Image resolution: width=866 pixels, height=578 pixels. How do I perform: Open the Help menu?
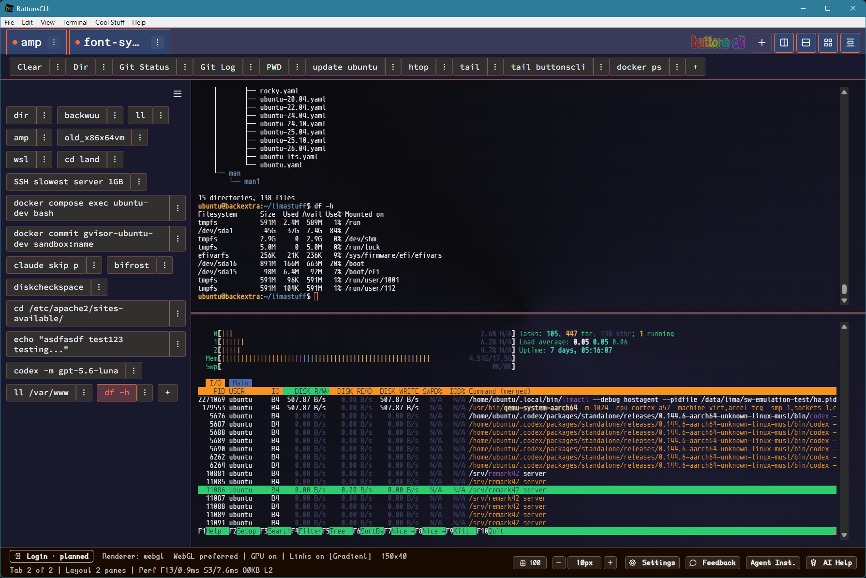139,22
